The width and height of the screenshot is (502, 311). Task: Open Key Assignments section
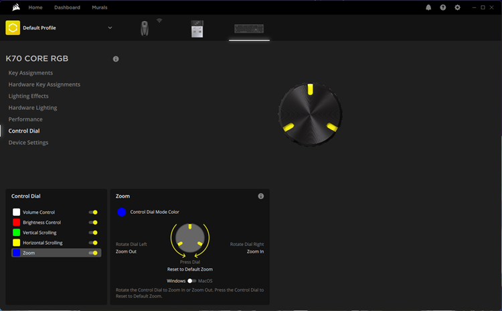coord(31,73)
